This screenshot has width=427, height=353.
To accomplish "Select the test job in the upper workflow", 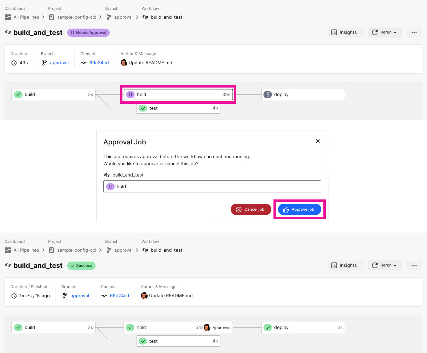I will pyautogui.click(x=178, y=108).
